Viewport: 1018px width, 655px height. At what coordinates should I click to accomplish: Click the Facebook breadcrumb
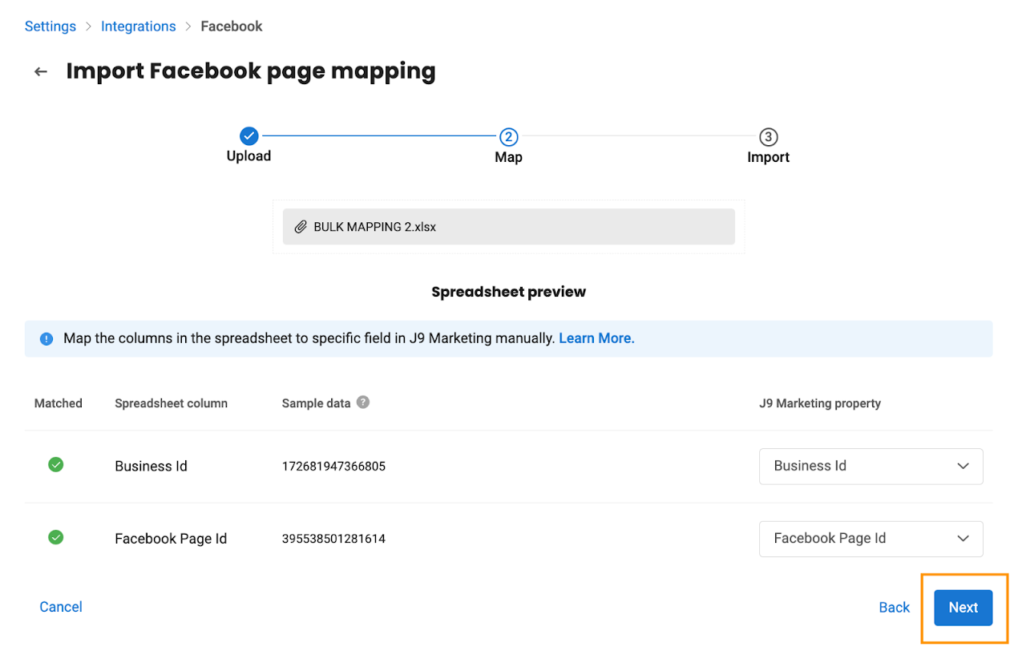point(232,26)
